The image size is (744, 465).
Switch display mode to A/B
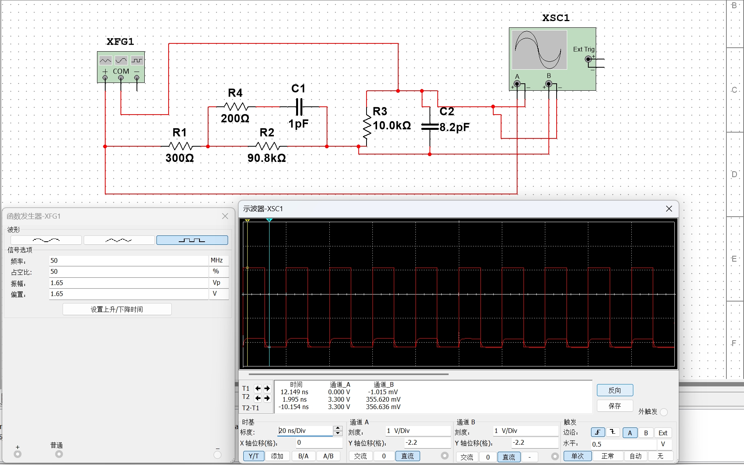[328, 456]
